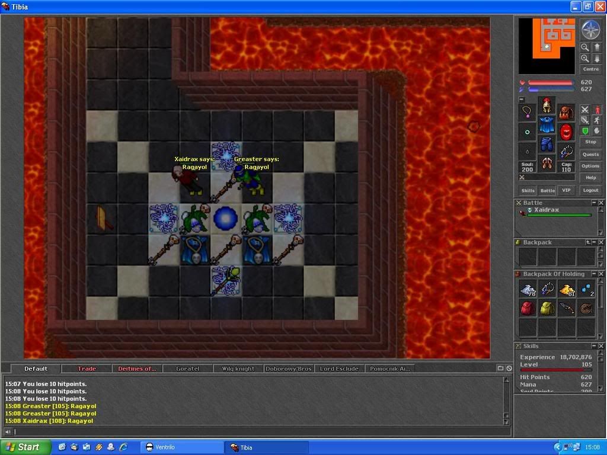Viewport: 607px width, 455px height.
Task: Open the Wilq knight chat tab
Action: pos(238,369)
